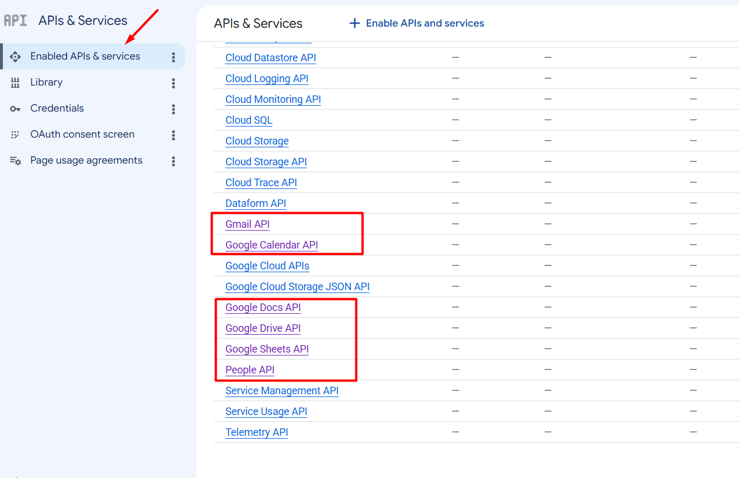Open the more options menu beside Library
This screenshot has height=478, width=739.
(173, 83)
